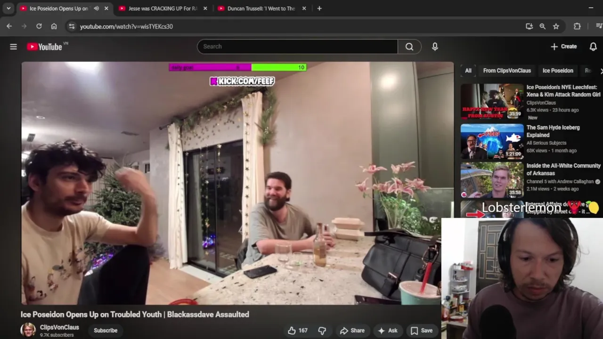Viewport: 603px width, 339px height.
Task: Subscribe to ClipsVonClaus
Action: tap(106, 331)
